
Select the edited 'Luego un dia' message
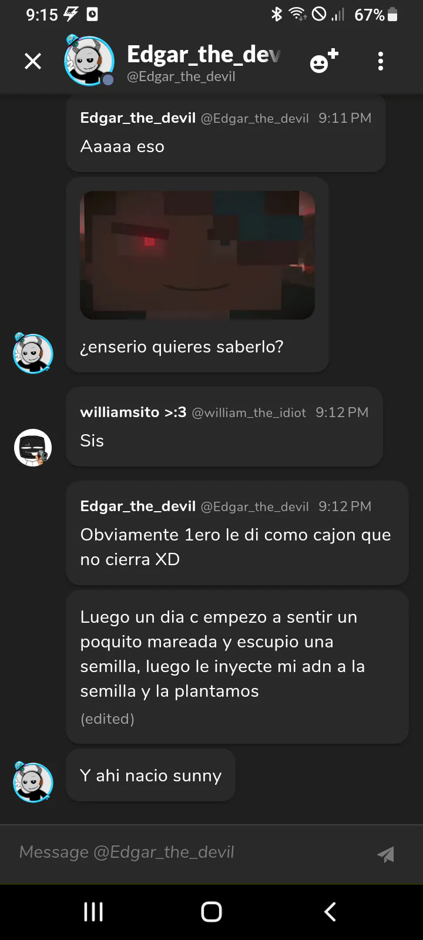pos(237,667)
